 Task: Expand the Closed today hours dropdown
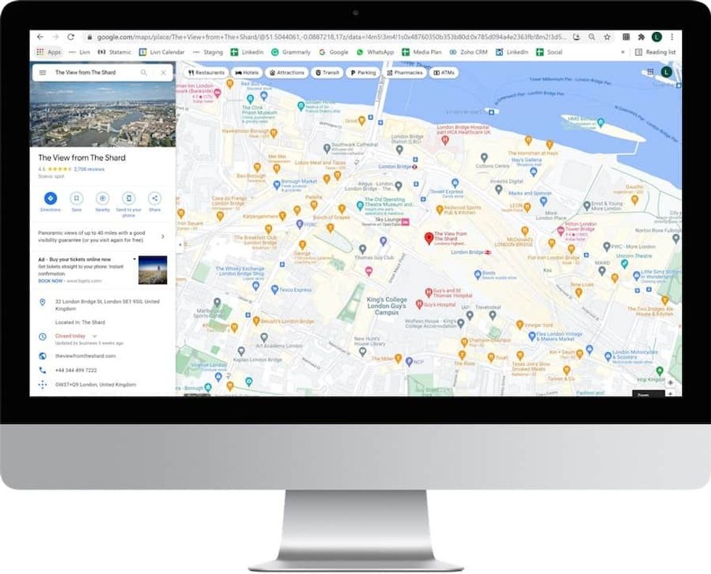[94, 336]
